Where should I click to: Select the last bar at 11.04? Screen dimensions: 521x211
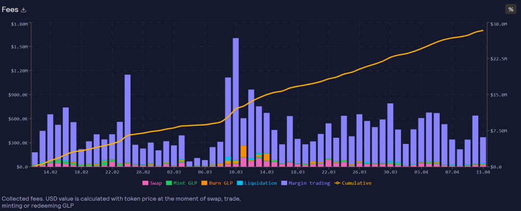pos(483,151)
